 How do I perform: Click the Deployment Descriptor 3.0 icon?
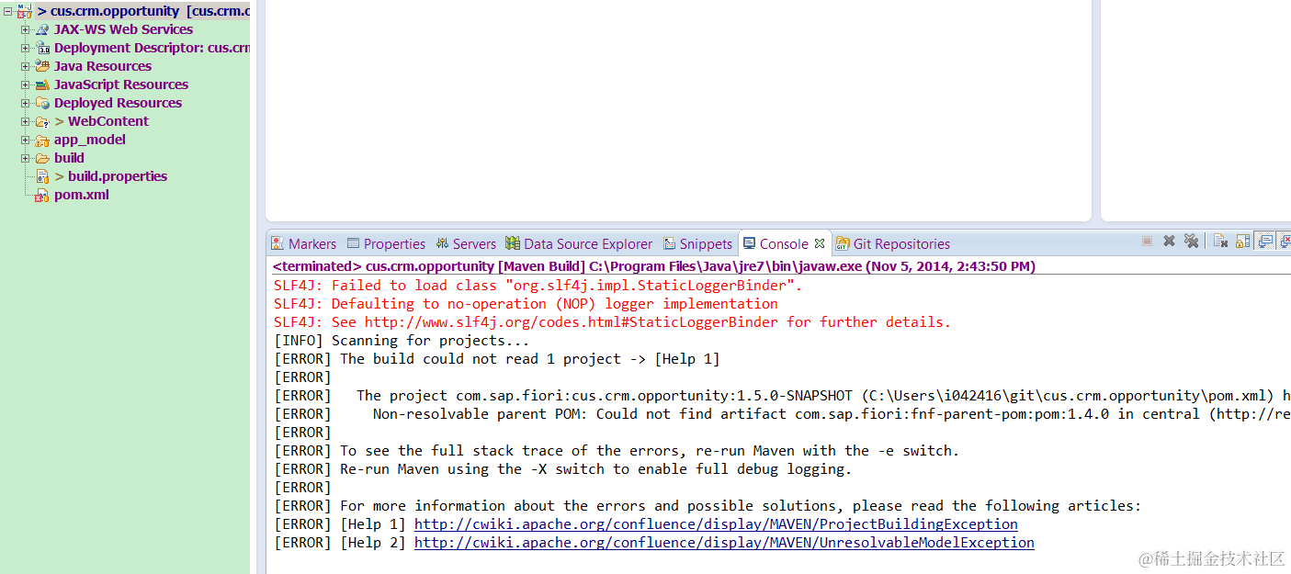pos(42,48)
